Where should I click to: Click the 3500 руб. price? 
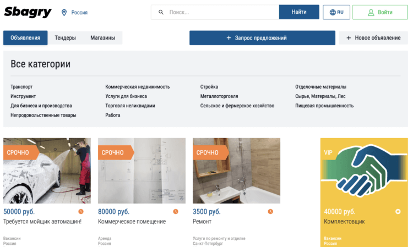click(x=206, y=211)
